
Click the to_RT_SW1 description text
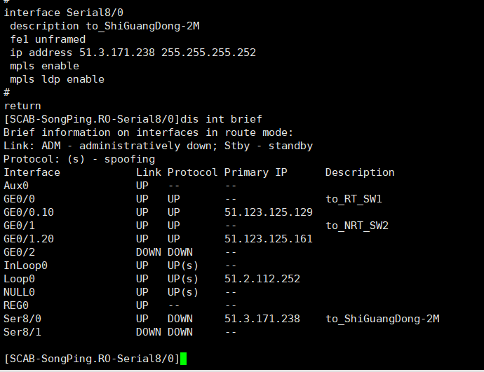[x=354, y=199]
